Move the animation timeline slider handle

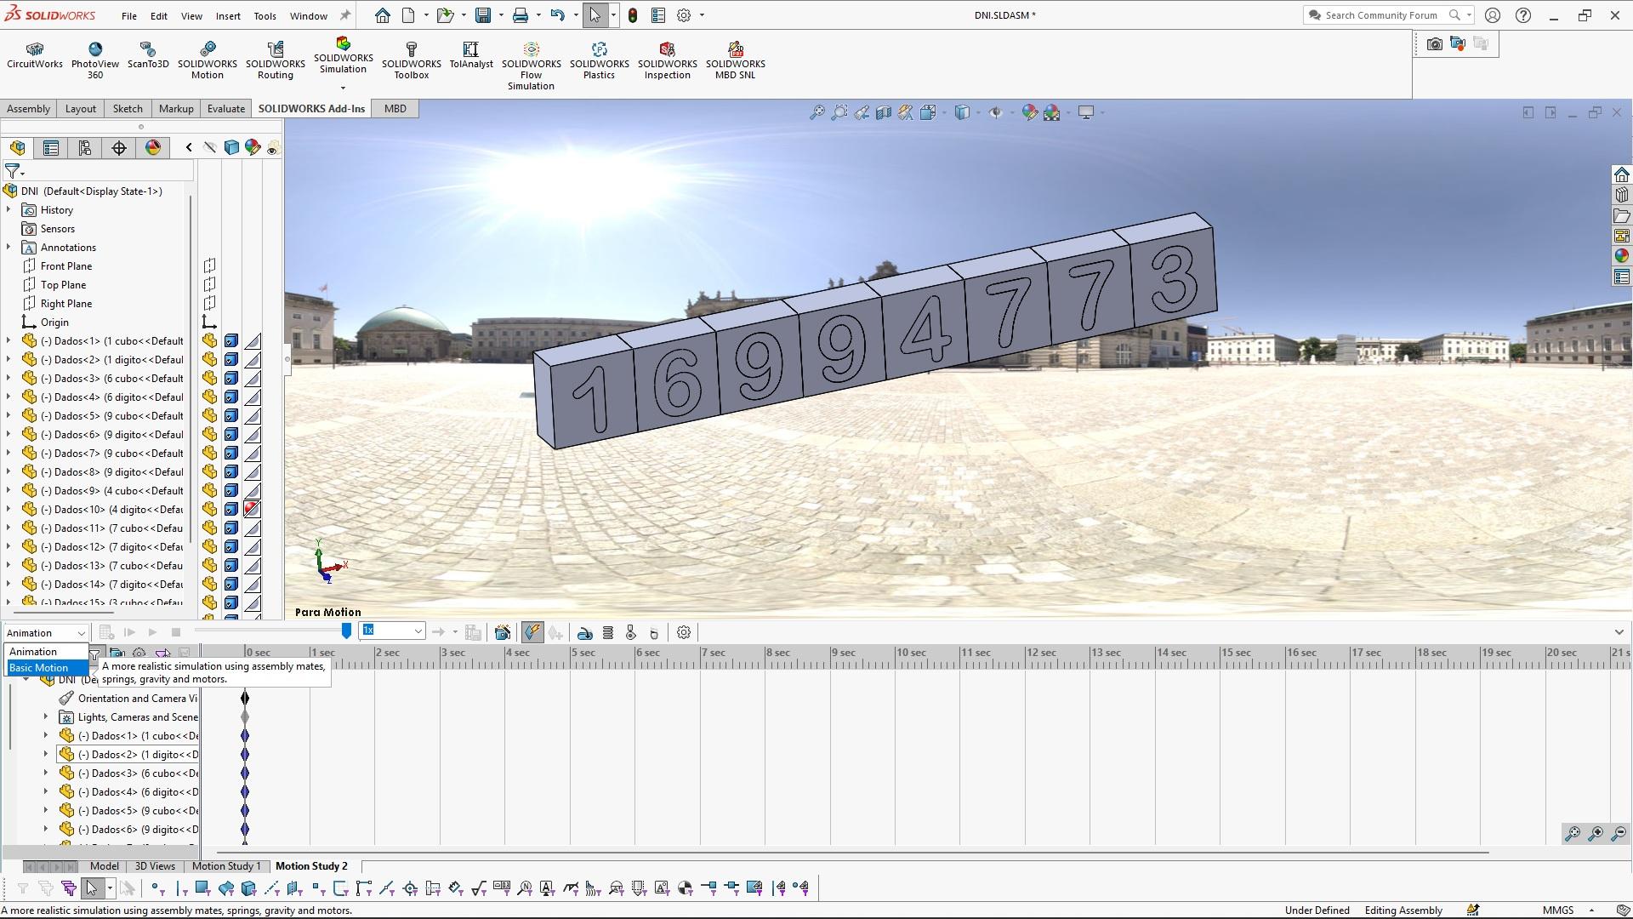pos(346,631)
